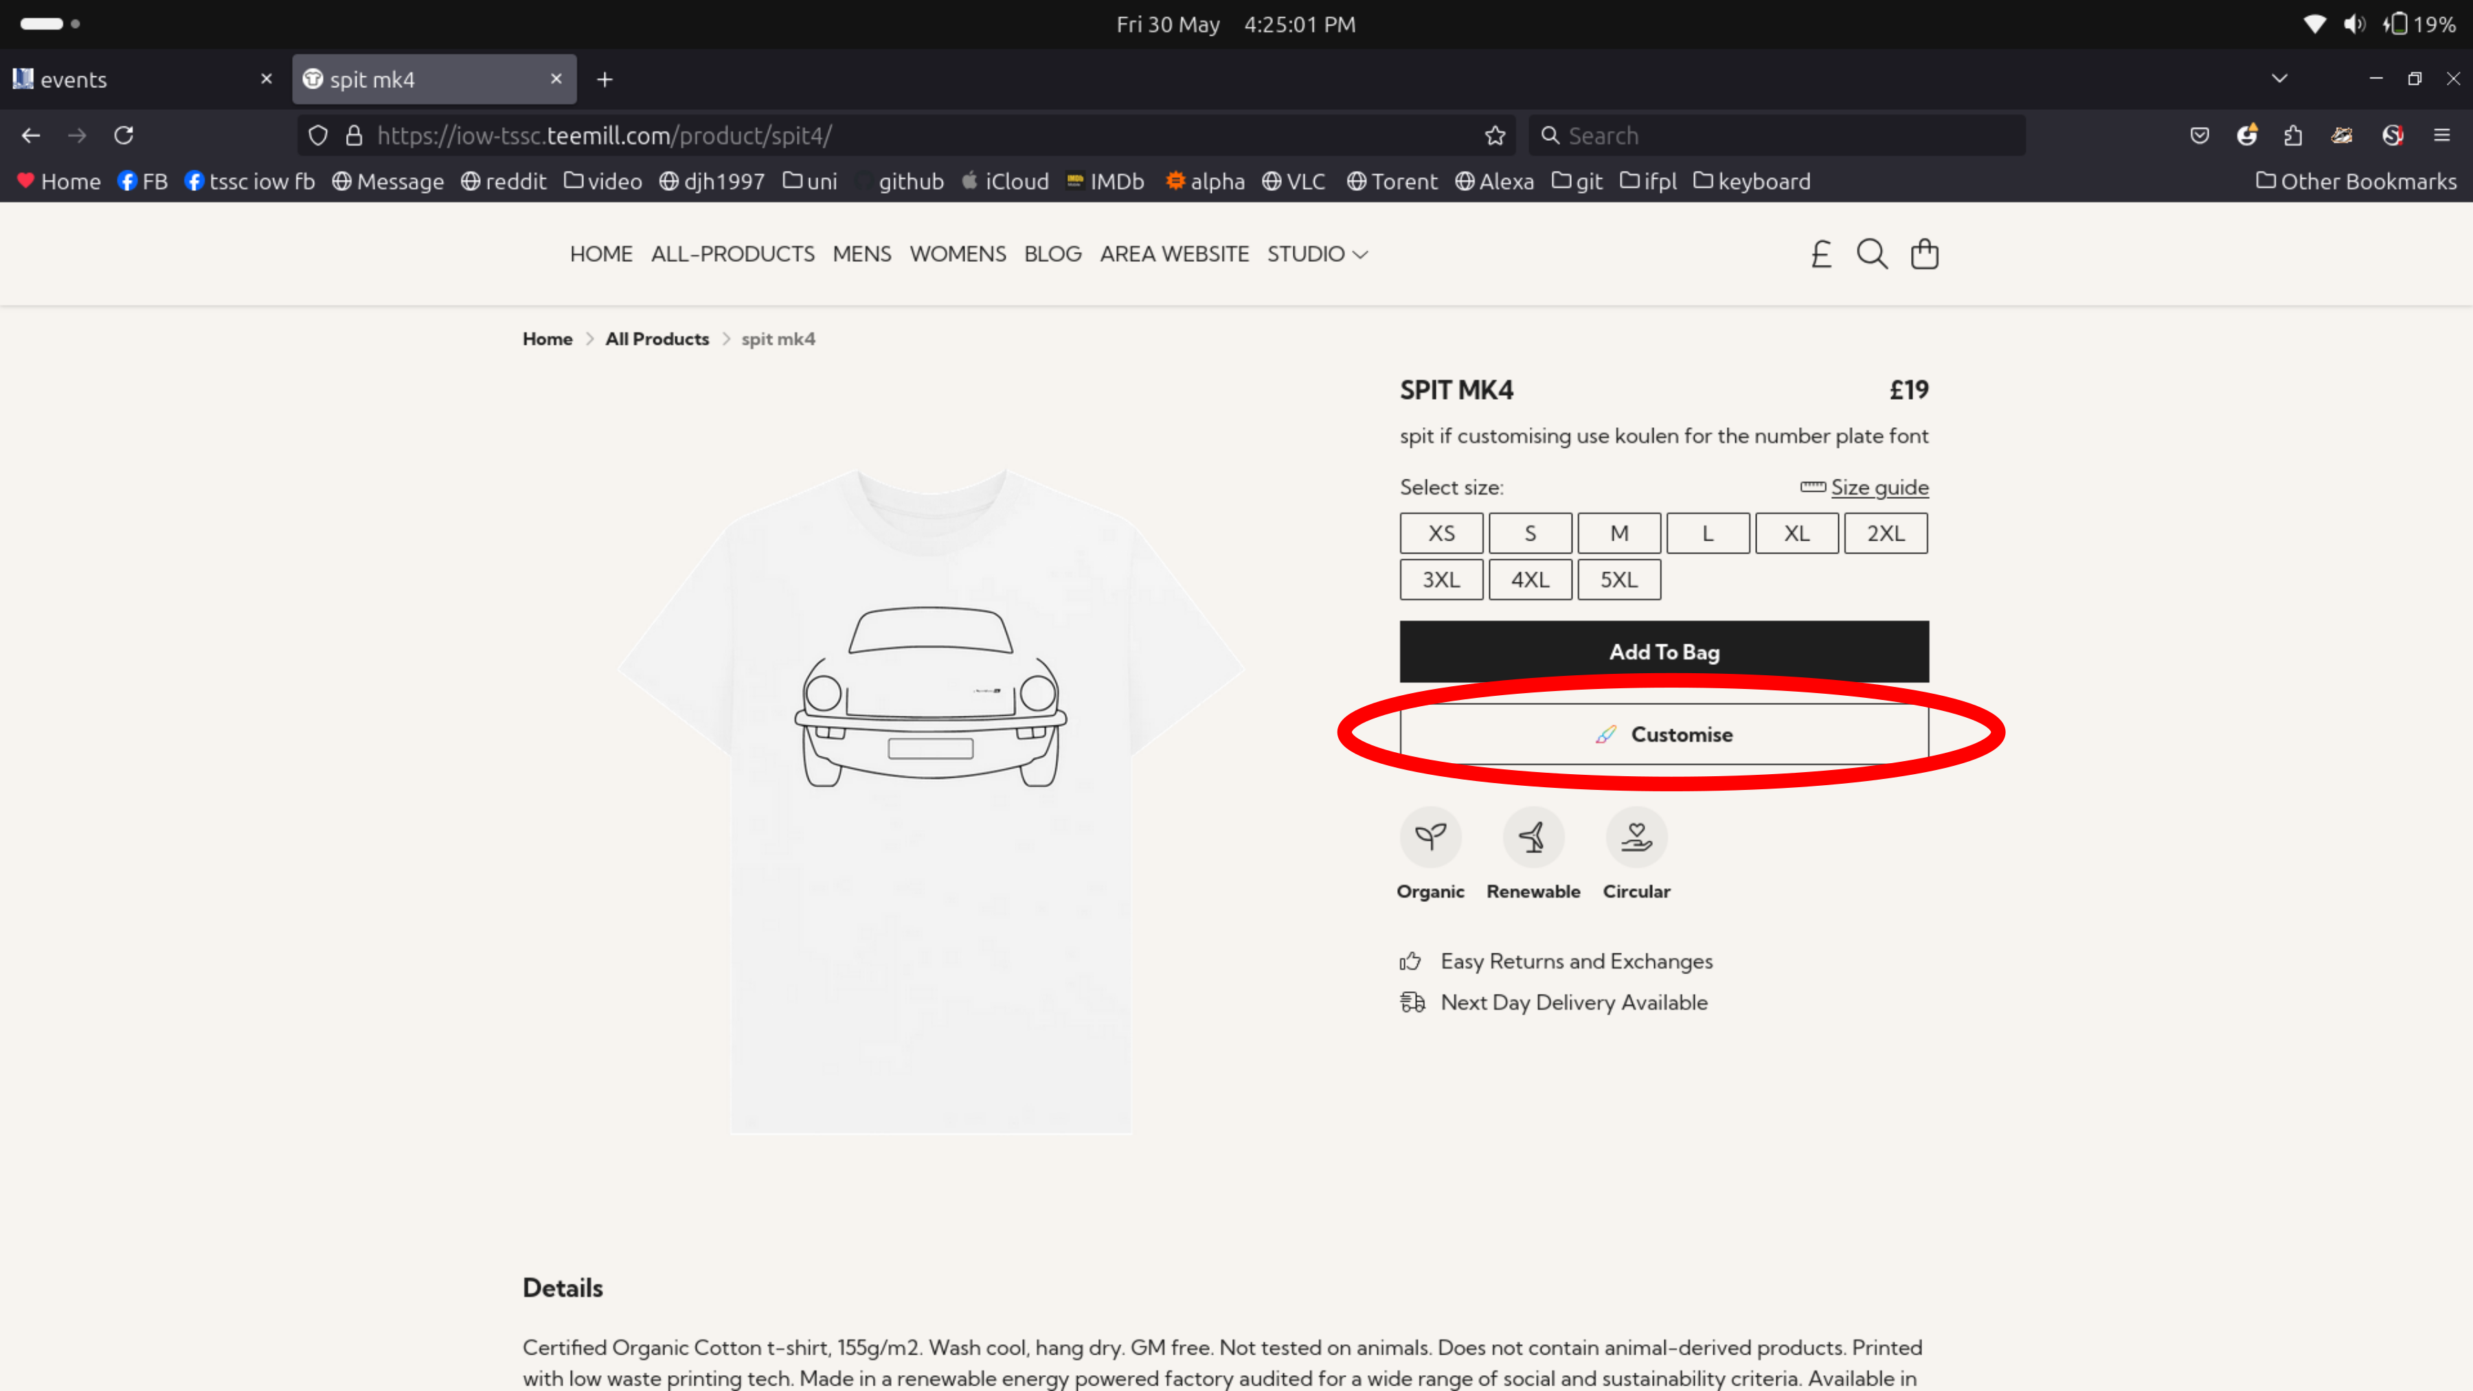Viewport: 2473px width, 1391px height.
Task: Open the IMDb bookmark
Action: tap(1105, 181)
